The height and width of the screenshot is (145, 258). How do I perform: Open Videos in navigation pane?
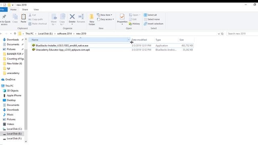click(x=10, y=124)
